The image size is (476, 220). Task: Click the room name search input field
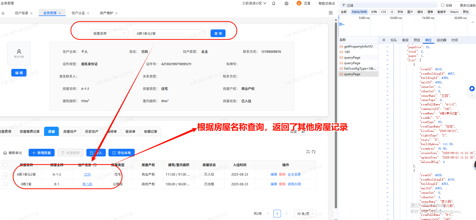click(x=169, y=33)
